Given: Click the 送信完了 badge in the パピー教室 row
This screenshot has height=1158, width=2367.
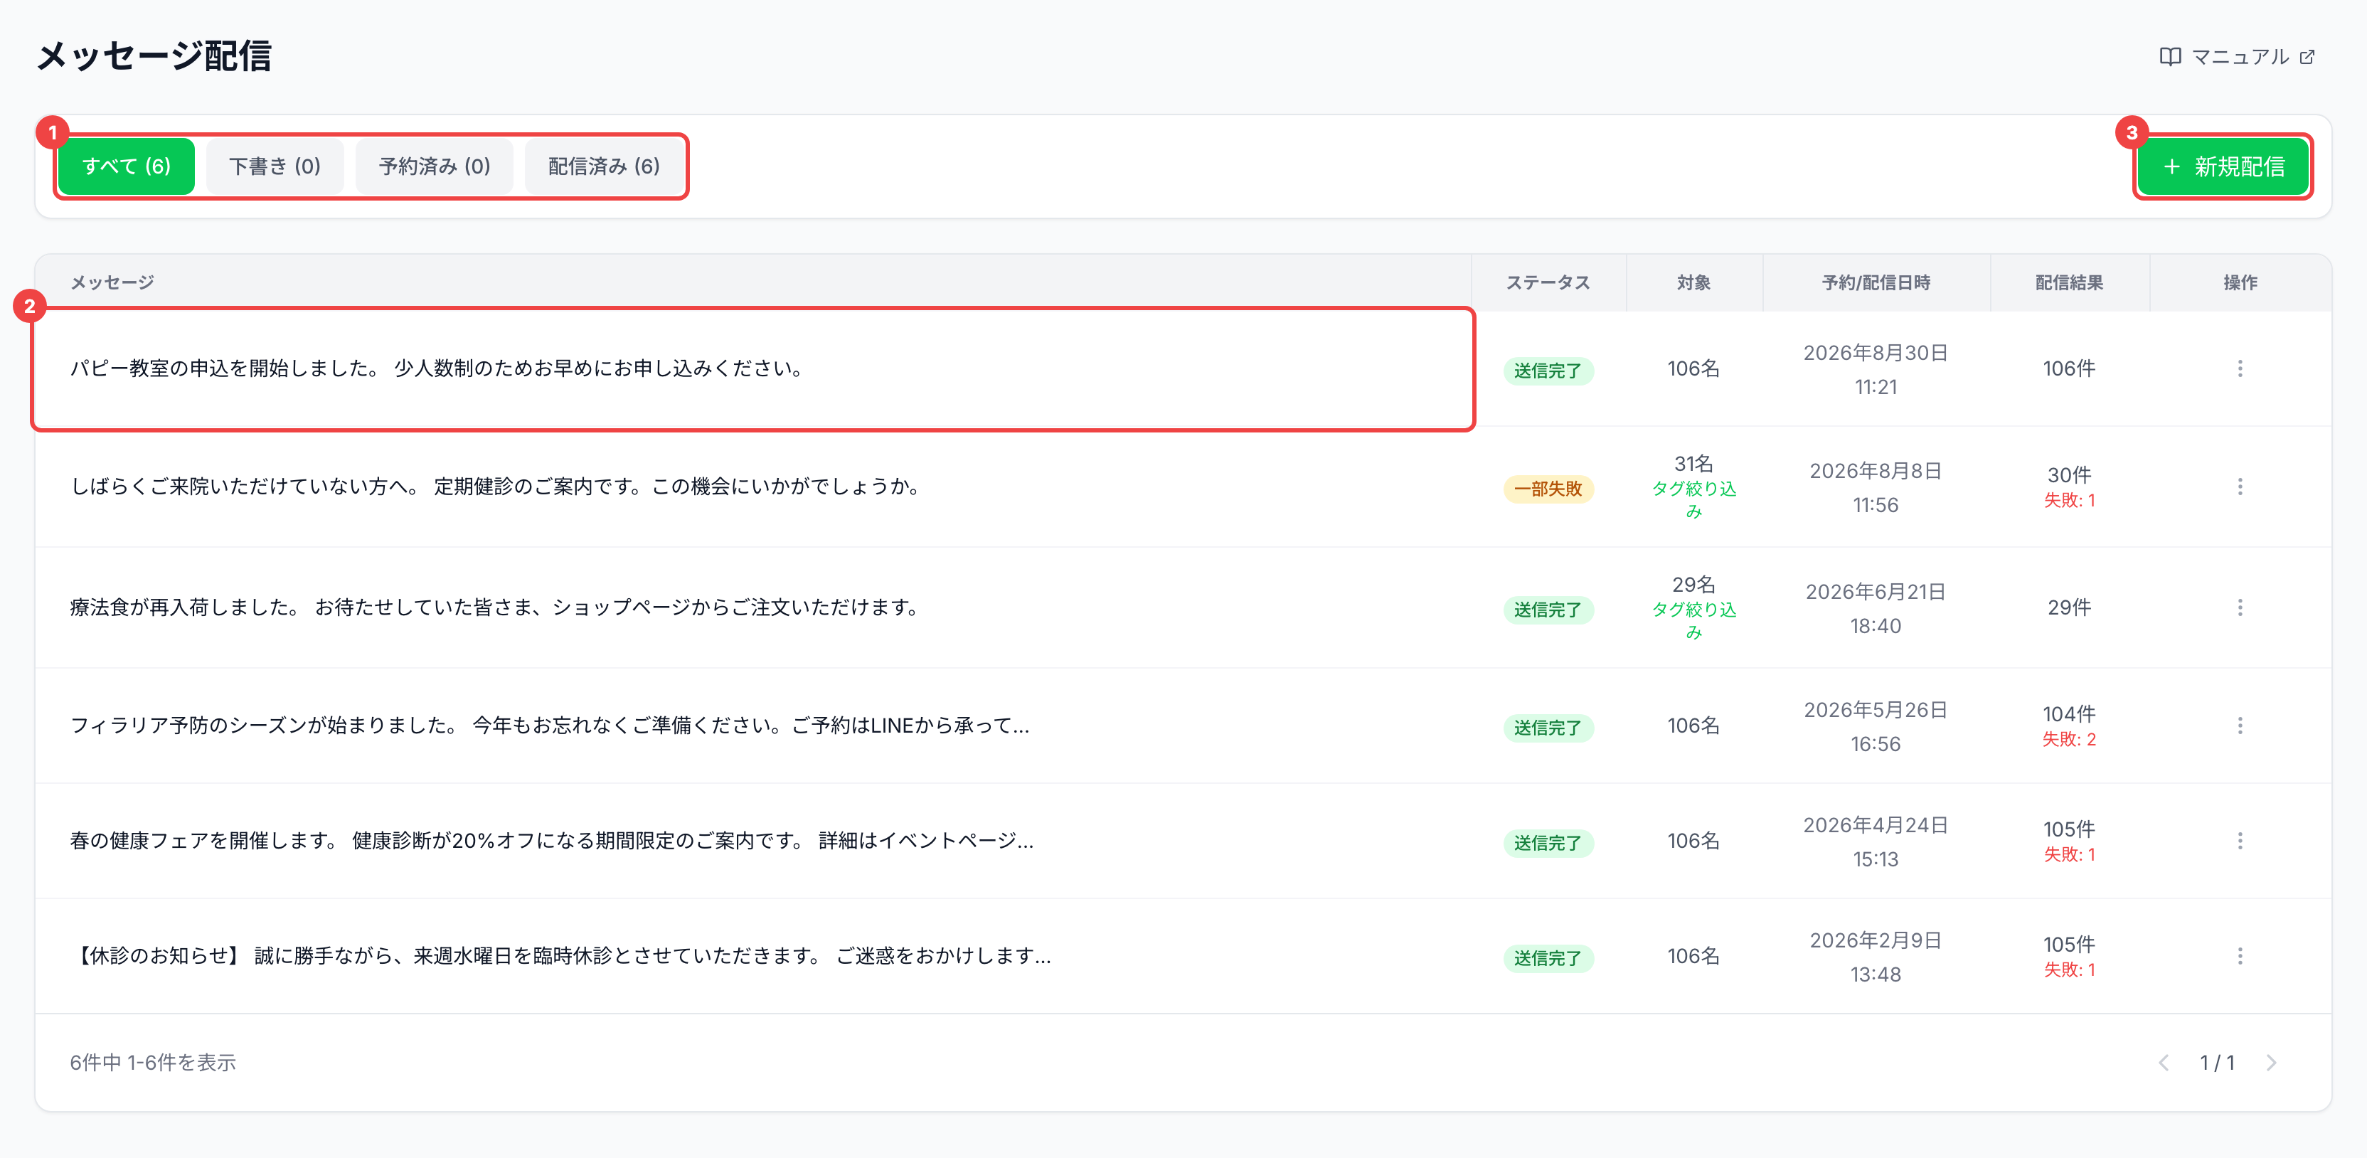Looking at the screenshot, I should (x=1548, y=371).
